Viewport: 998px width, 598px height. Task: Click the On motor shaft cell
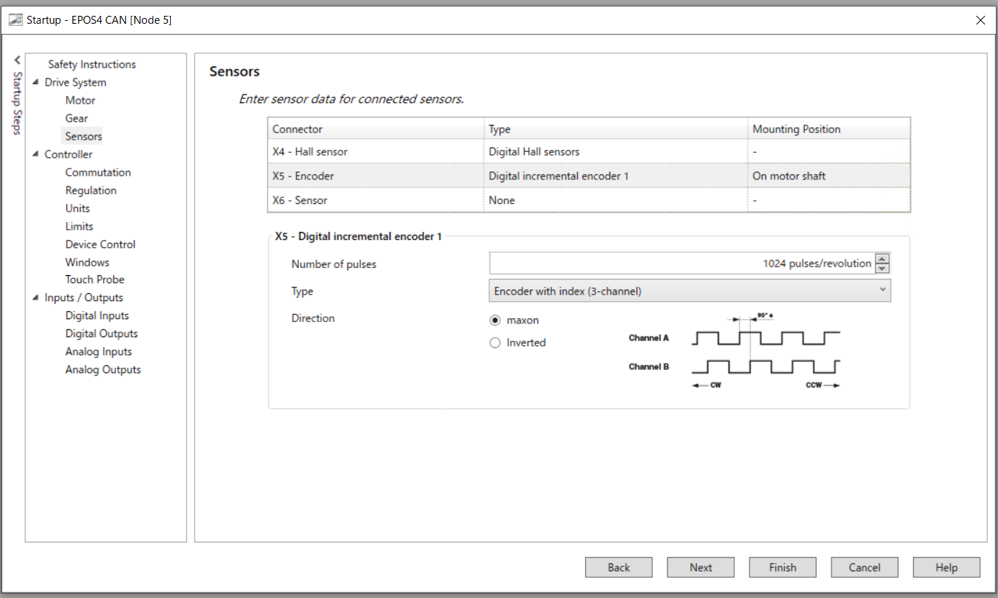coord(829,176)
